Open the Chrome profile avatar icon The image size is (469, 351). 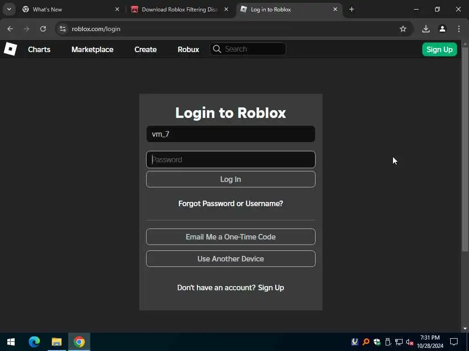(x=442, y=29)
